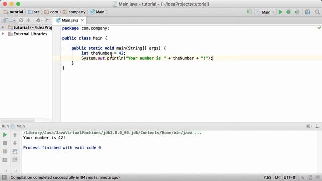Open the Main run configuration dropdown
This screenshot has height=181, width=322.
click(x=265, y=12)
